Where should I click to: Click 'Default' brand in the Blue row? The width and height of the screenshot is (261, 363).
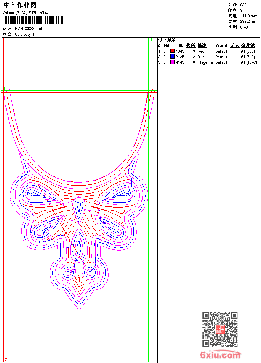pos(221,57)
